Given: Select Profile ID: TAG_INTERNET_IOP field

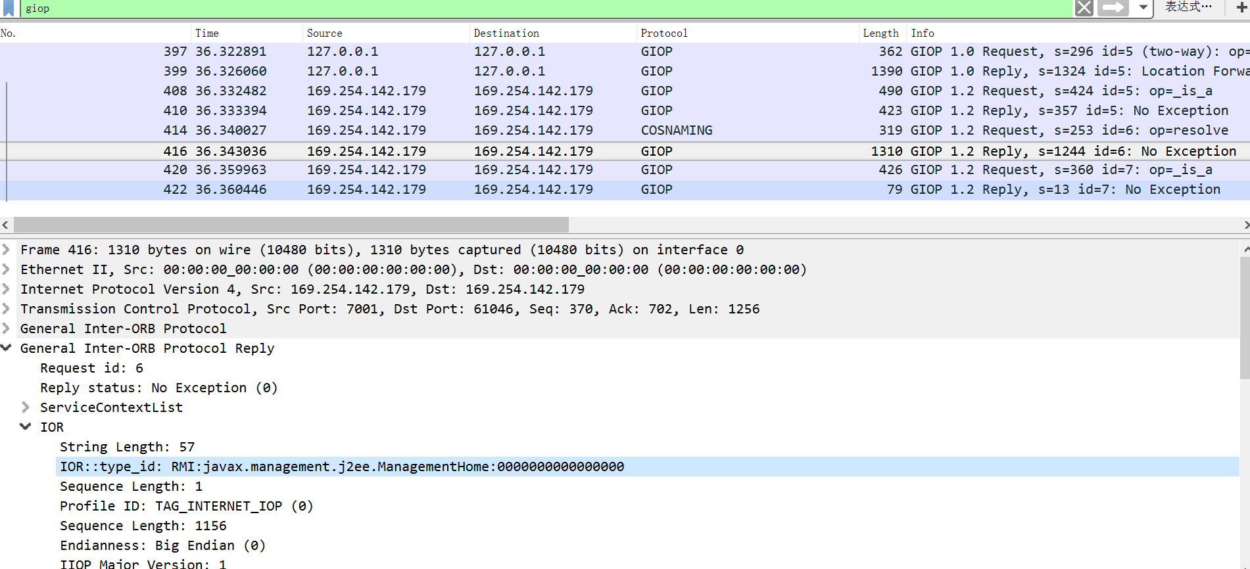Looking at the screenshot, I should pos(187,506).
